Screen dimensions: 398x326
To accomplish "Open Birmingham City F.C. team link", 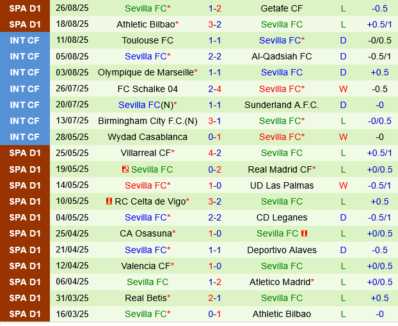I will point(141,121).
